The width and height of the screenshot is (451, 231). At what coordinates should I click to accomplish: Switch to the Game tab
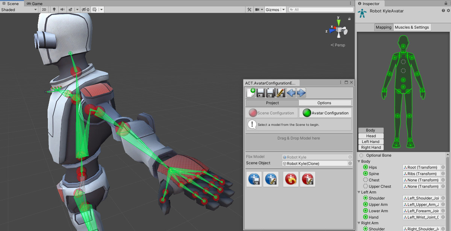click(x=34, y=3)
